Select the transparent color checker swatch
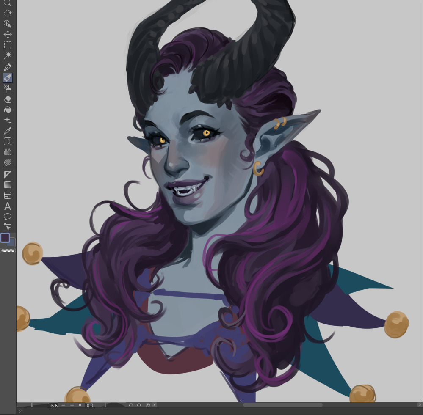 [8, 250]
